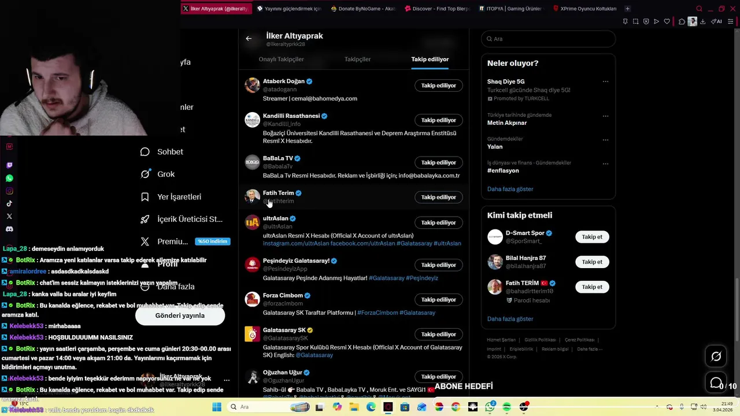This screenshot has width=740, height=416.
Task: Open a new browser tab
Action: click(627, 9)
